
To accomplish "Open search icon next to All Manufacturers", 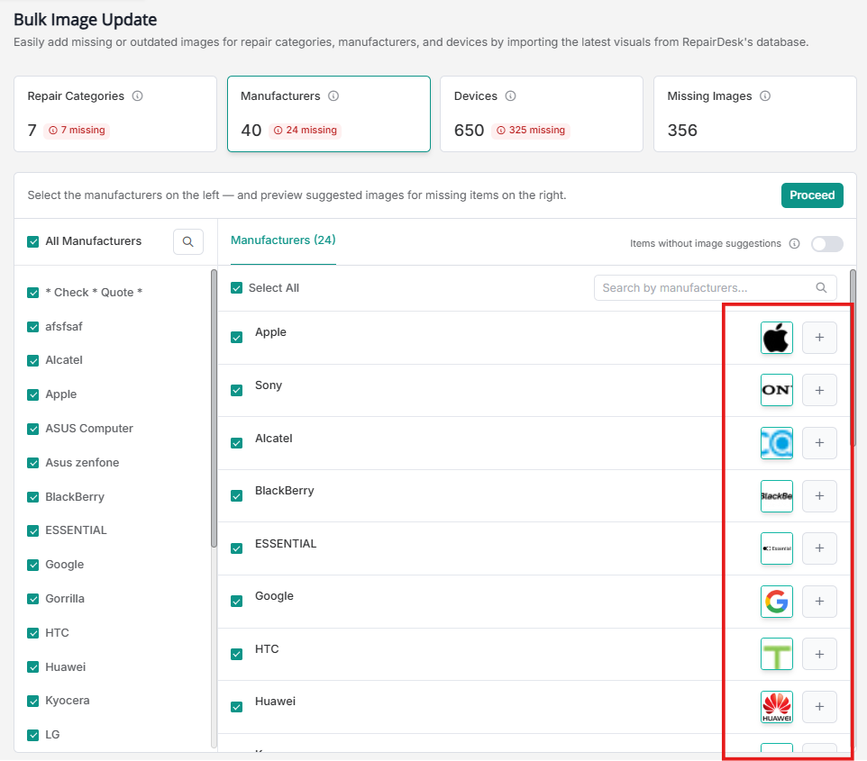I will pyautogui.click(x=188, y=241).
